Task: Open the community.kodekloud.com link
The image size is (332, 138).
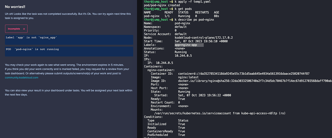Action: tap(21, 78)
